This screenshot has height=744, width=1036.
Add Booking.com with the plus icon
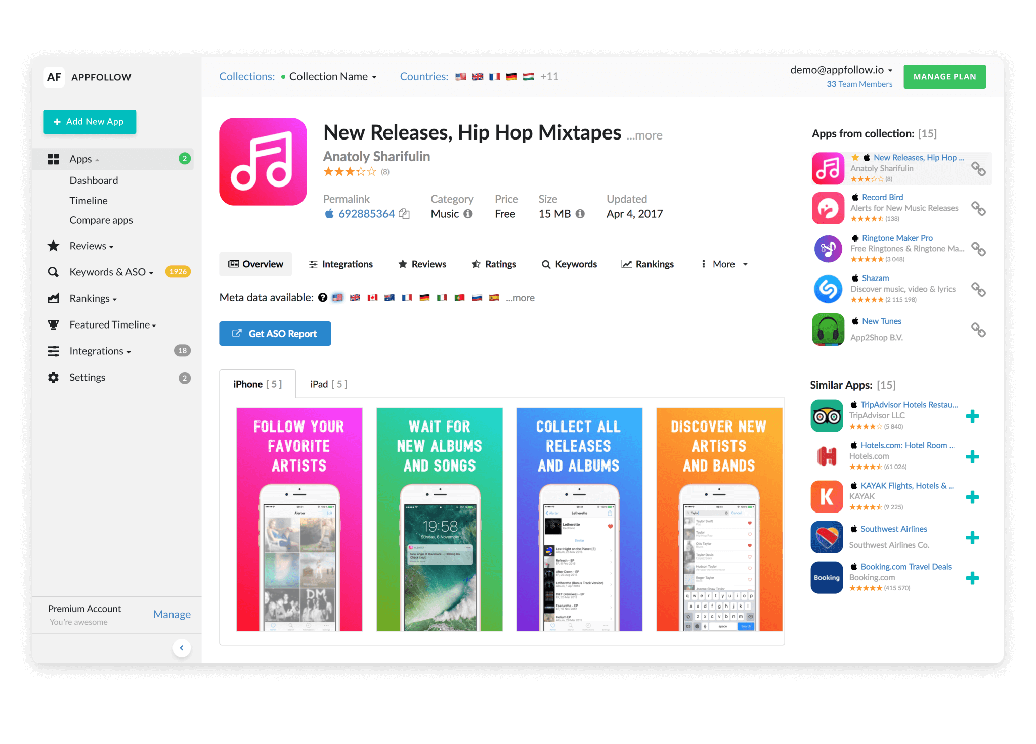click(x=972, y=578)
